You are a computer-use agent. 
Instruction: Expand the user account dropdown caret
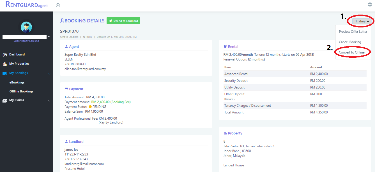pyautogui.click(x=49, y=37)
